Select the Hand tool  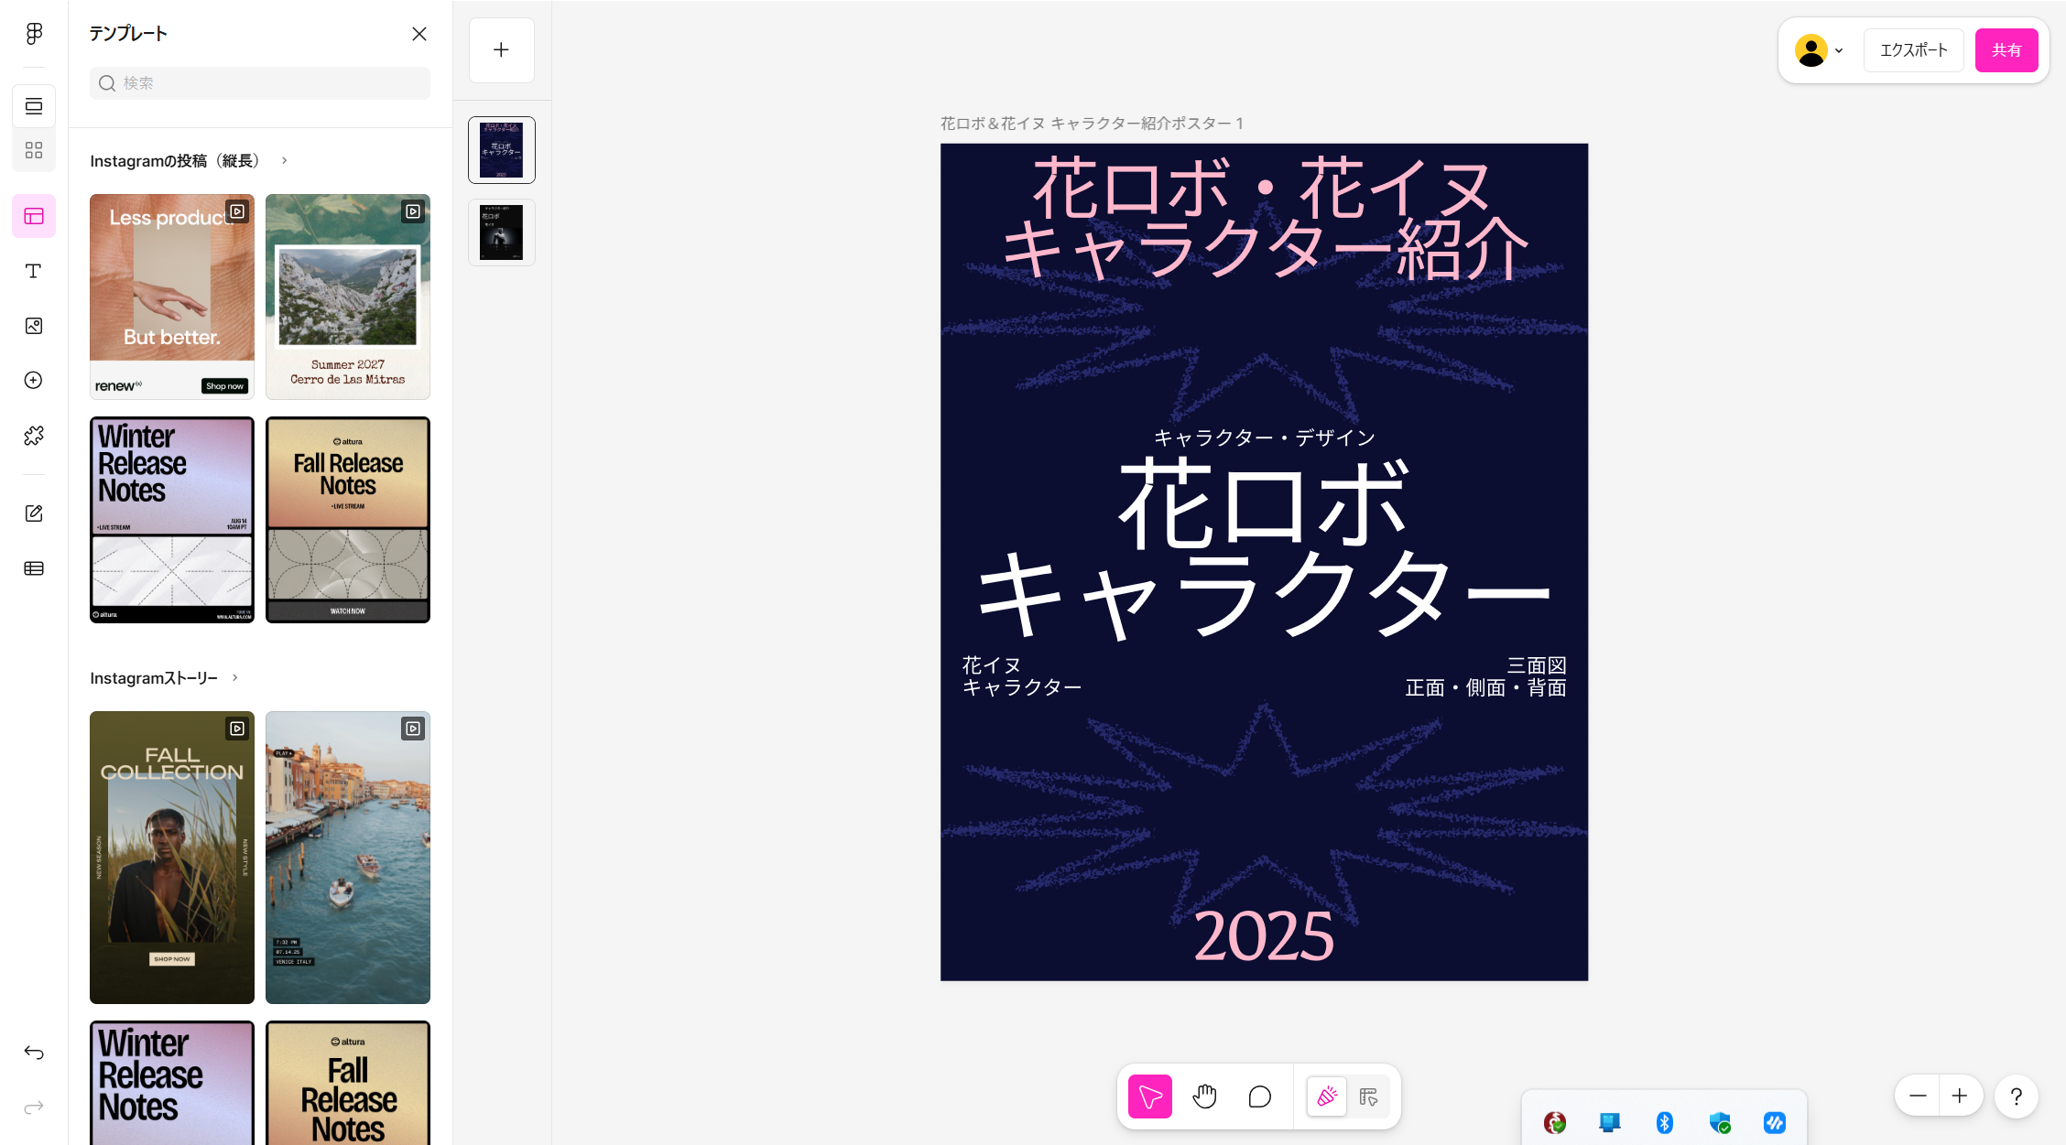[x=1204, y=1096]
